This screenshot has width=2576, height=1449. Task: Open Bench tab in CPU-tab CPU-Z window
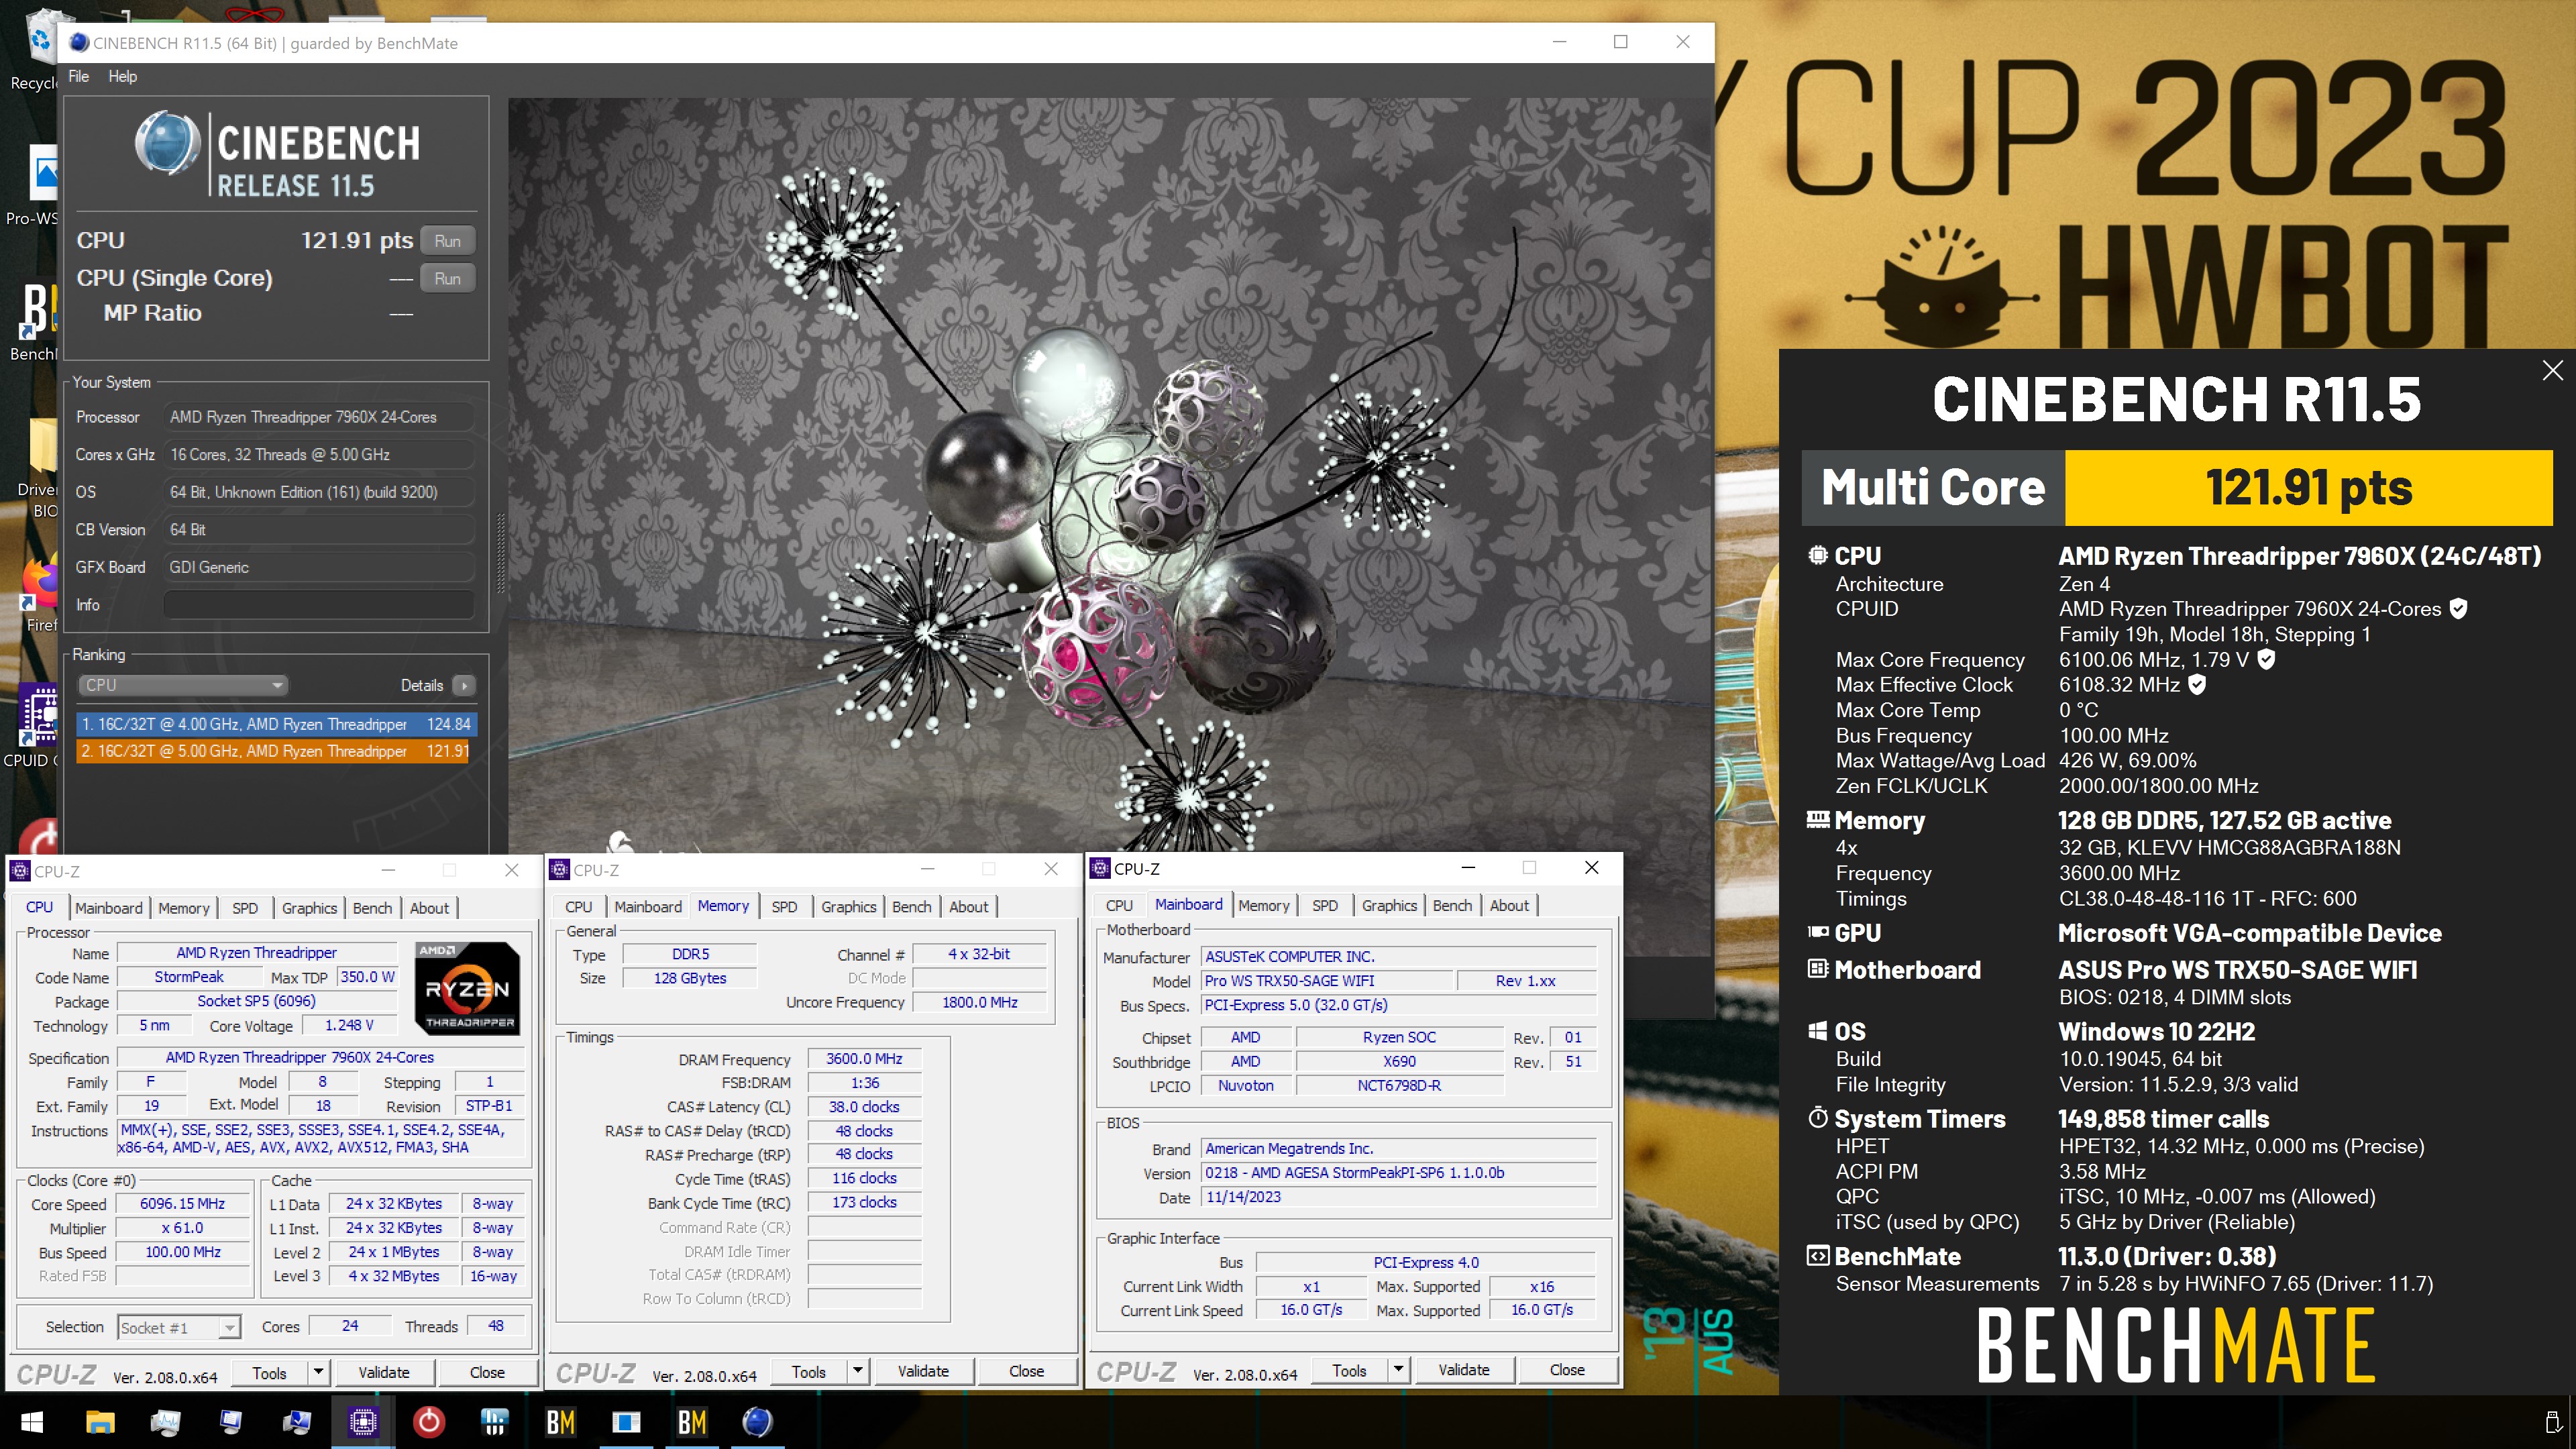tap(372, 908)
